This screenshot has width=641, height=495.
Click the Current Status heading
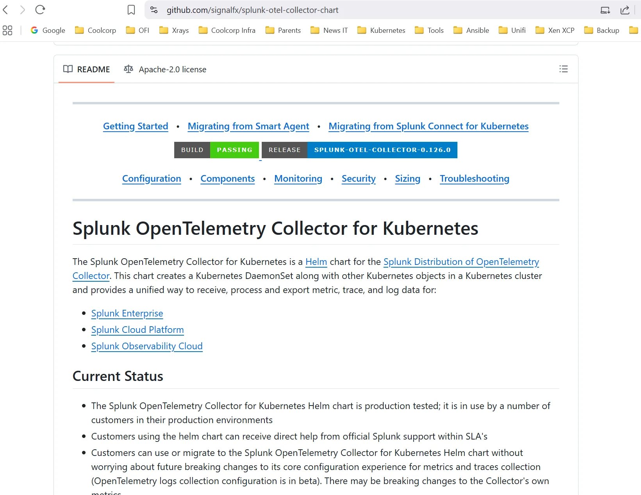118,376
